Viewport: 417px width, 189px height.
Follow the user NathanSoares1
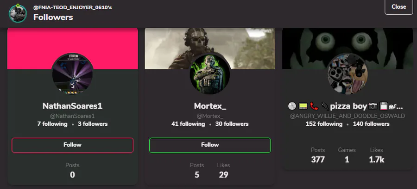(72, 145)
